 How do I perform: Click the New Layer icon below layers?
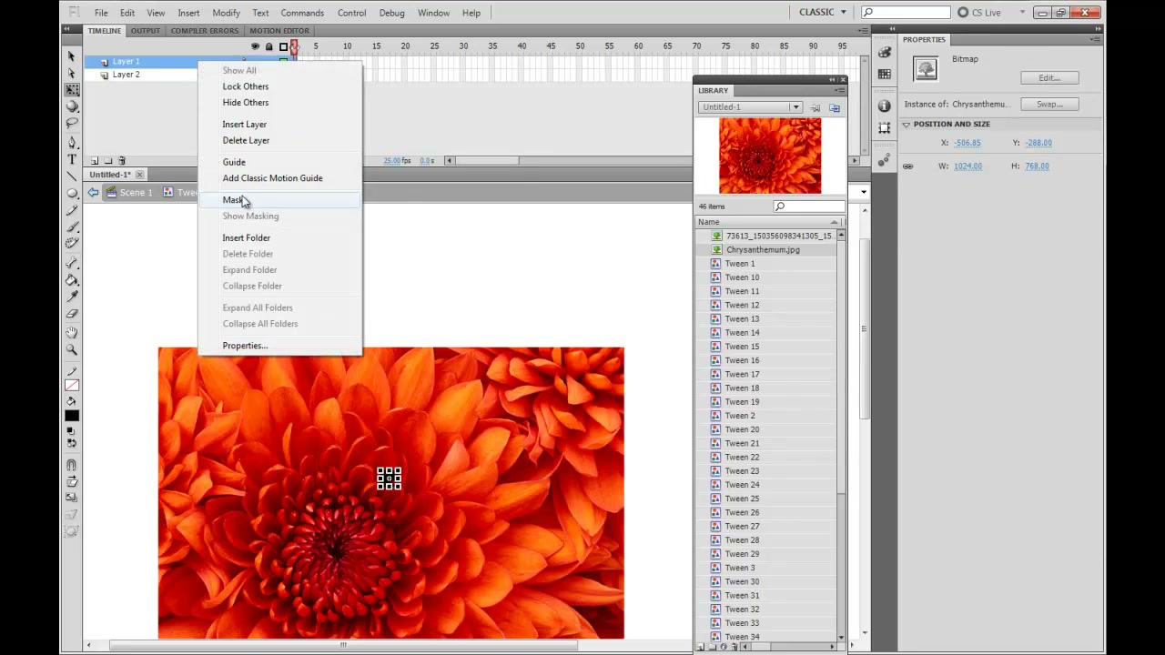click(x=94, y=161)
